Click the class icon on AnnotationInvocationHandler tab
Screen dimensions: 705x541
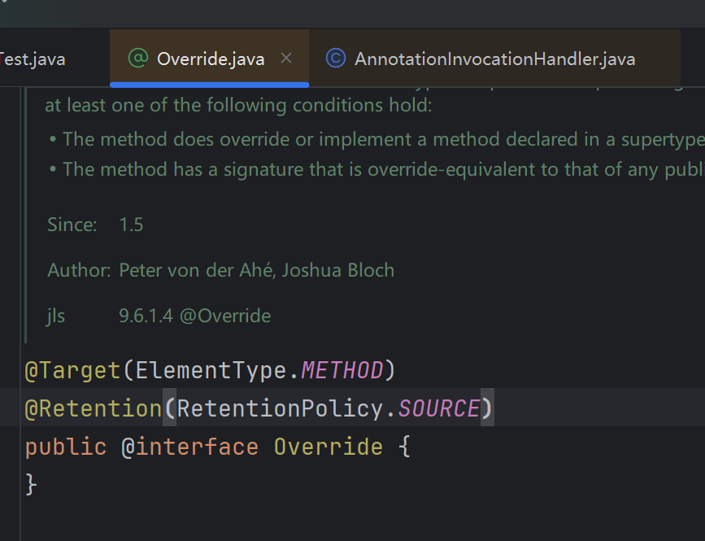click(x=335, y=59)
